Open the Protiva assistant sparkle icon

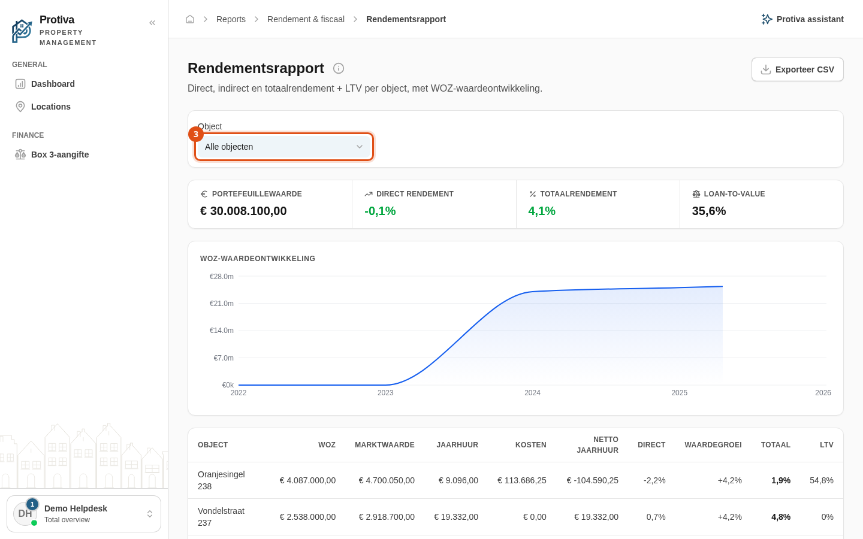click(x=767, y=19)
